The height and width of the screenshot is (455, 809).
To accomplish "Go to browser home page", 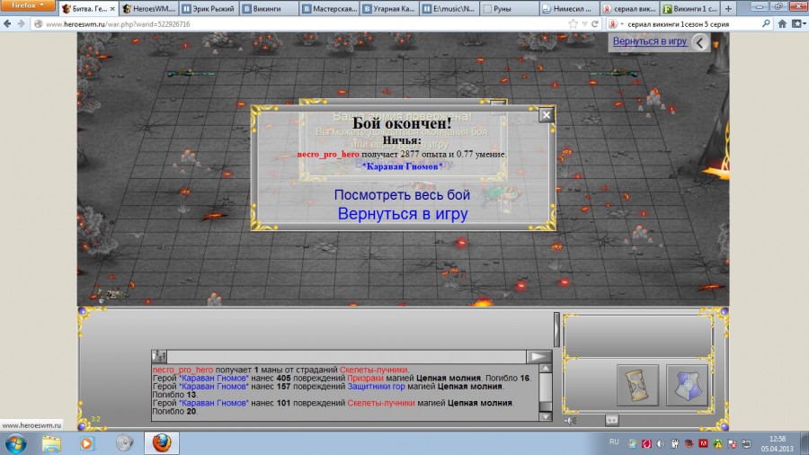I will [782, 23].
